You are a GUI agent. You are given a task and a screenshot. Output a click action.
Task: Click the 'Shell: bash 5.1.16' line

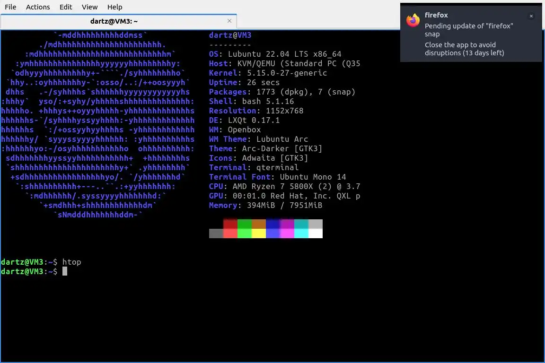251,102
